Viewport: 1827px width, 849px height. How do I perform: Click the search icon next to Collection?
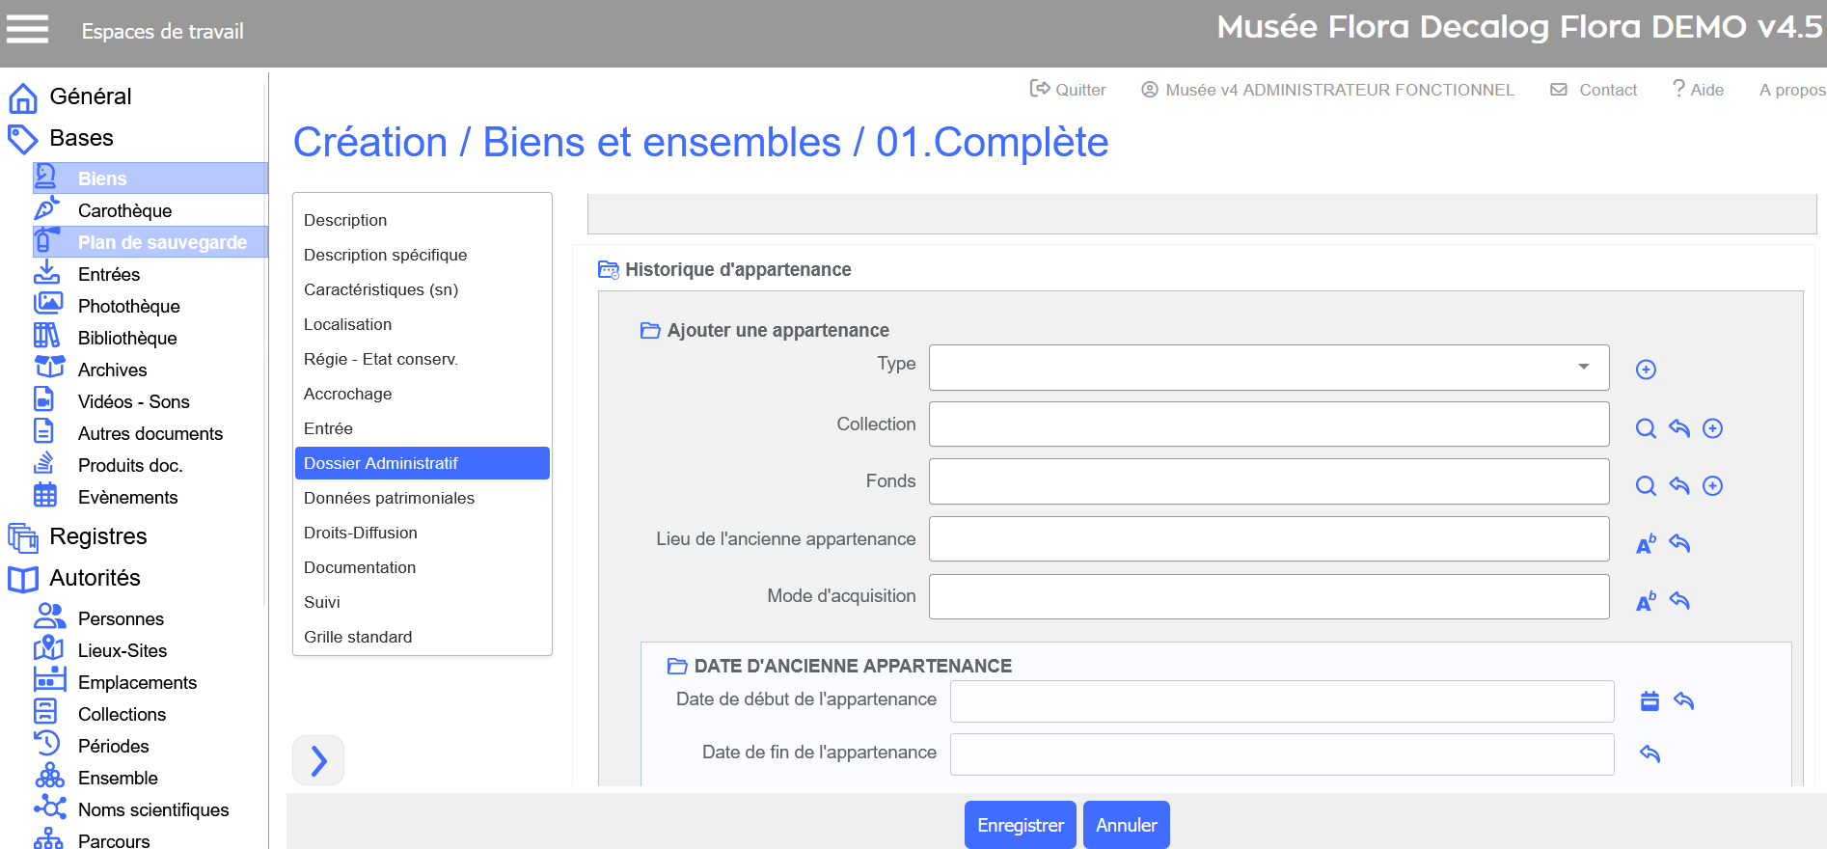coord(1646,428)
